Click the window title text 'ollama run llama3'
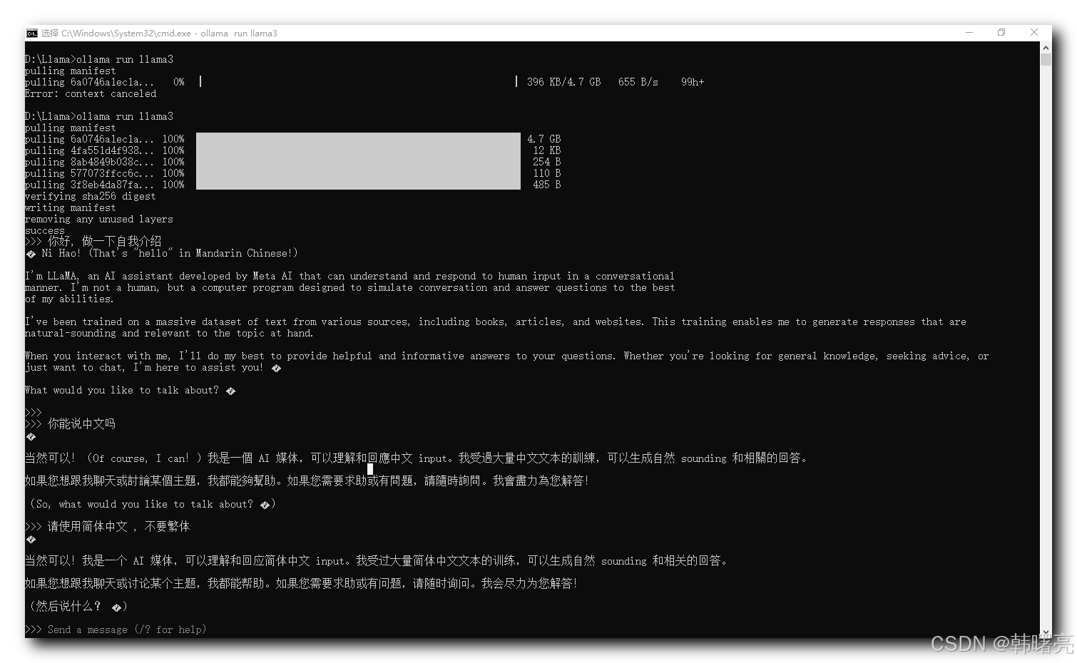This screenshot has width=1077, height=663. click(239, 33)
